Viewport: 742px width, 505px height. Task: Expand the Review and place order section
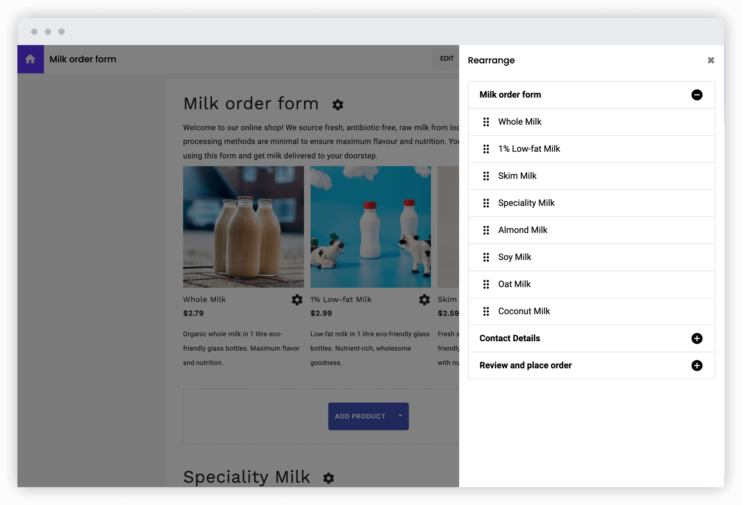(x=697, y=365)
